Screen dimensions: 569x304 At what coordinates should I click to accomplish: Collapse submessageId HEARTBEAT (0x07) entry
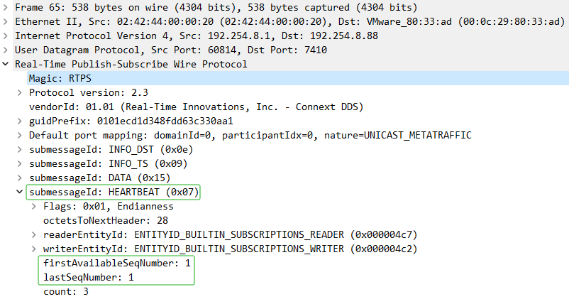point(20,192)
